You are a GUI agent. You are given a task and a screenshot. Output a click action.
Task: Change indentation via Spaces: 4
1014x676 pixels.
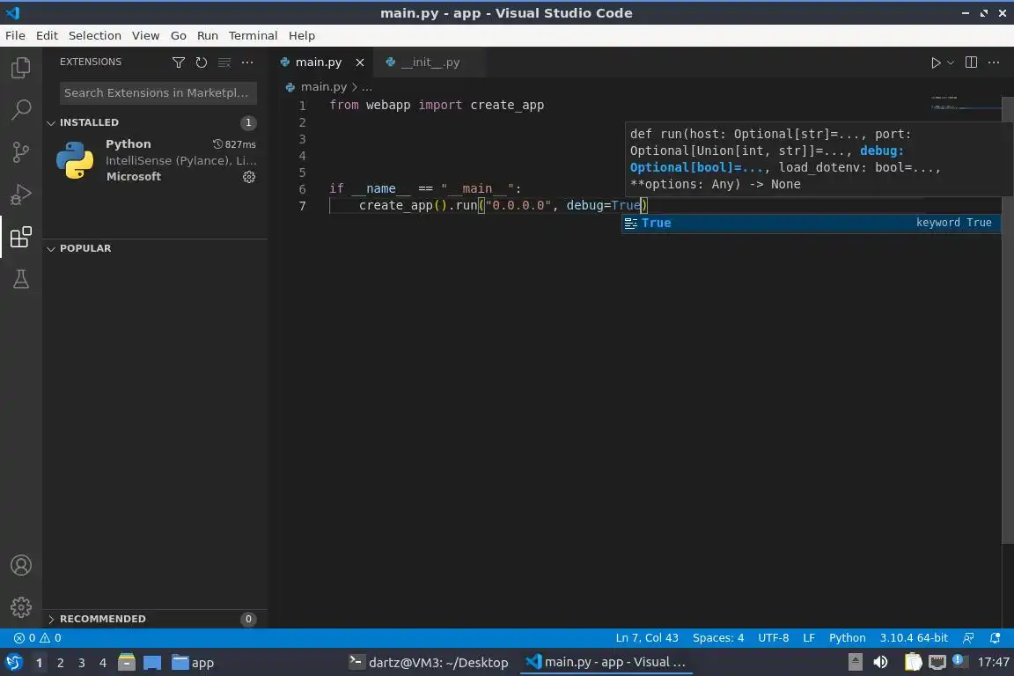coord(718,638)
